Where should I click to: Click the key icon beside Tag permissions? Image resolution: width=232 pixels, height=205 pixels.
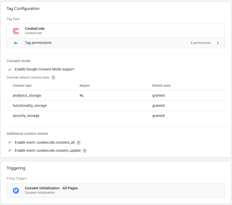pos(16,43)
